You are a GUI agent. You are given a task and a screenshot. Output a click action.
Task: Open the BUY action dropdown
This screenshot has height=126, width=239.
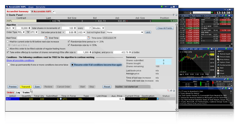click(10, 28)
